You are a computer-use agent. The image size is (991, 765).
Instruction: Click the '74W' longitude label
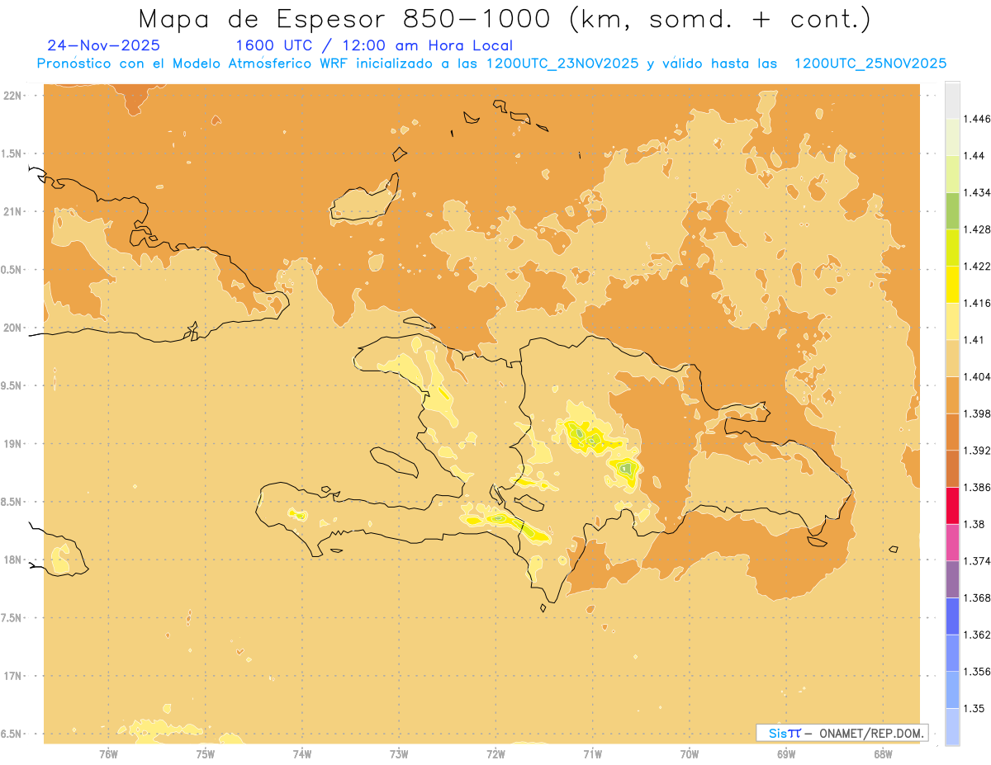(x=302, y=754)
